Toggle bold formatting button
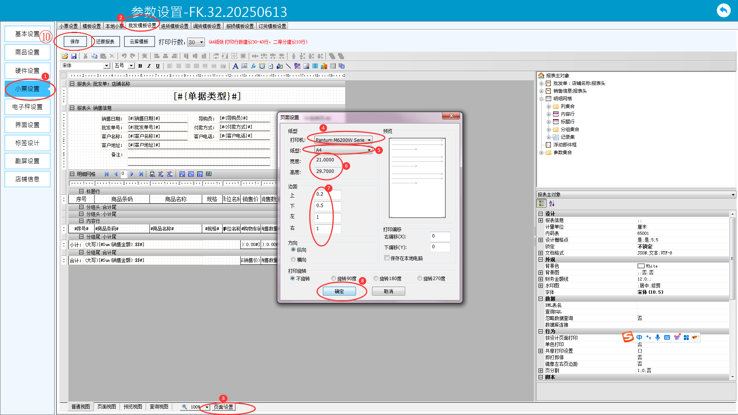This screenshot has height=415, width=738. tap(140, 66)
